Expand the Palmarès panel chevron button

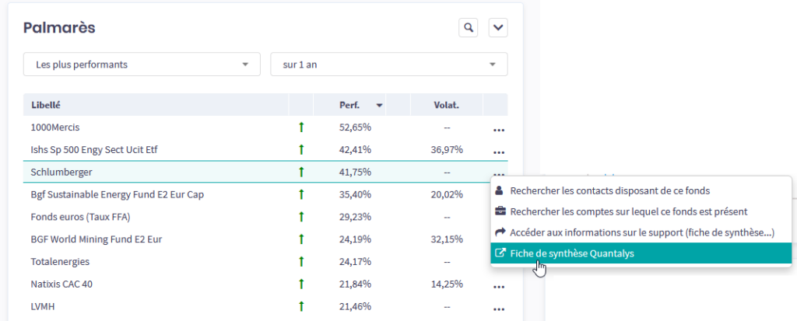[x=498, y=28]
